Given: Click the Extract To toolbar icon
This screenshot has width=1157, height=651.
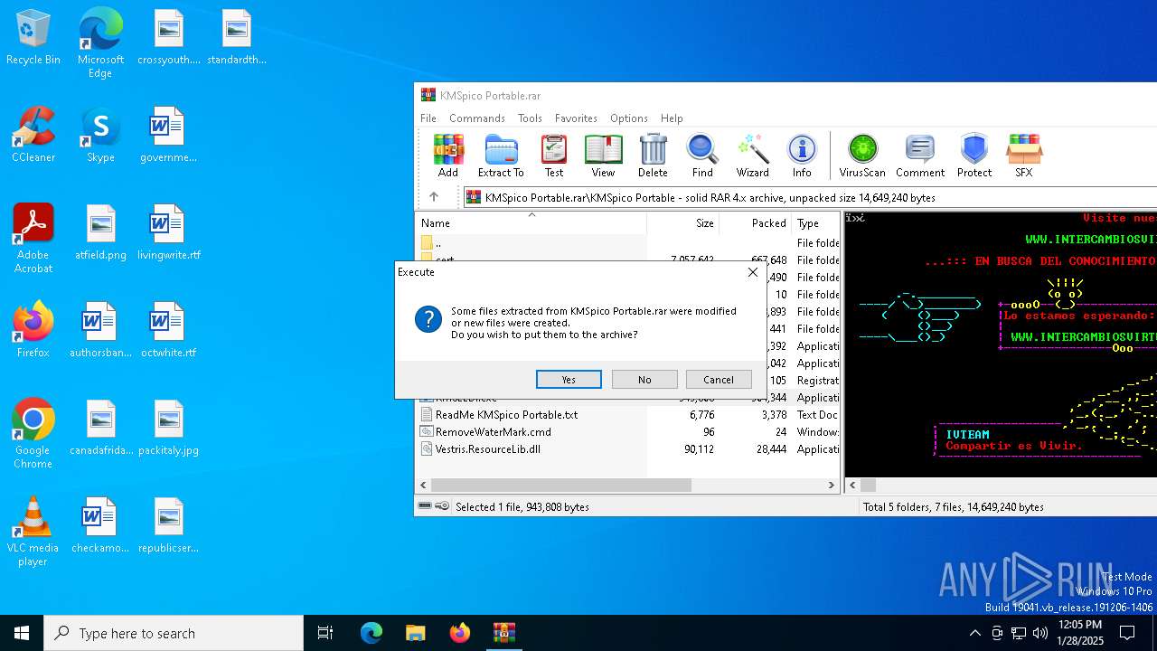Looking at the screenshot, I should click(x=501, y=156).
